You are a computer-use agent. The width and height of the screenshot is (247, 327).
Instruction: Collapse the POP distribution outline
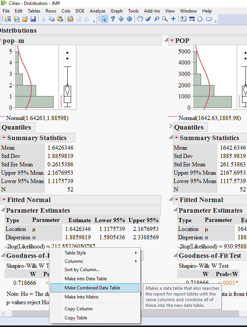[x=166, y=40]
